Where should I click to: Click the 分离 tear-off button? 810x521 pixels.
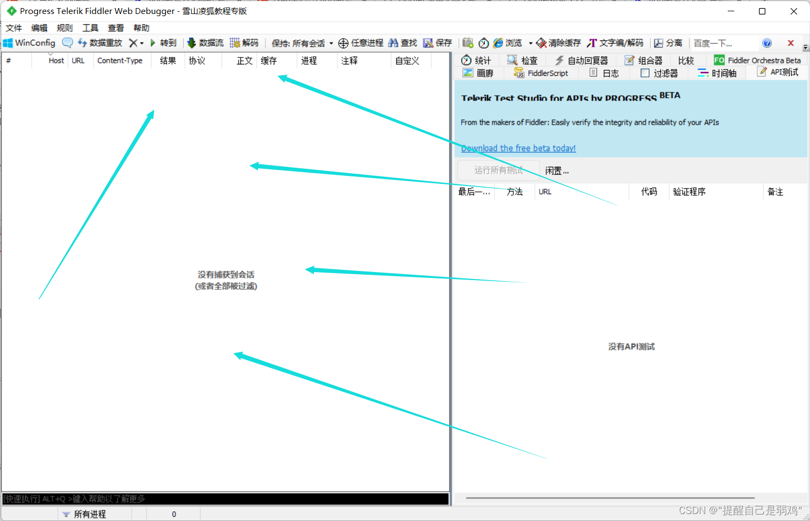(668, 43)
